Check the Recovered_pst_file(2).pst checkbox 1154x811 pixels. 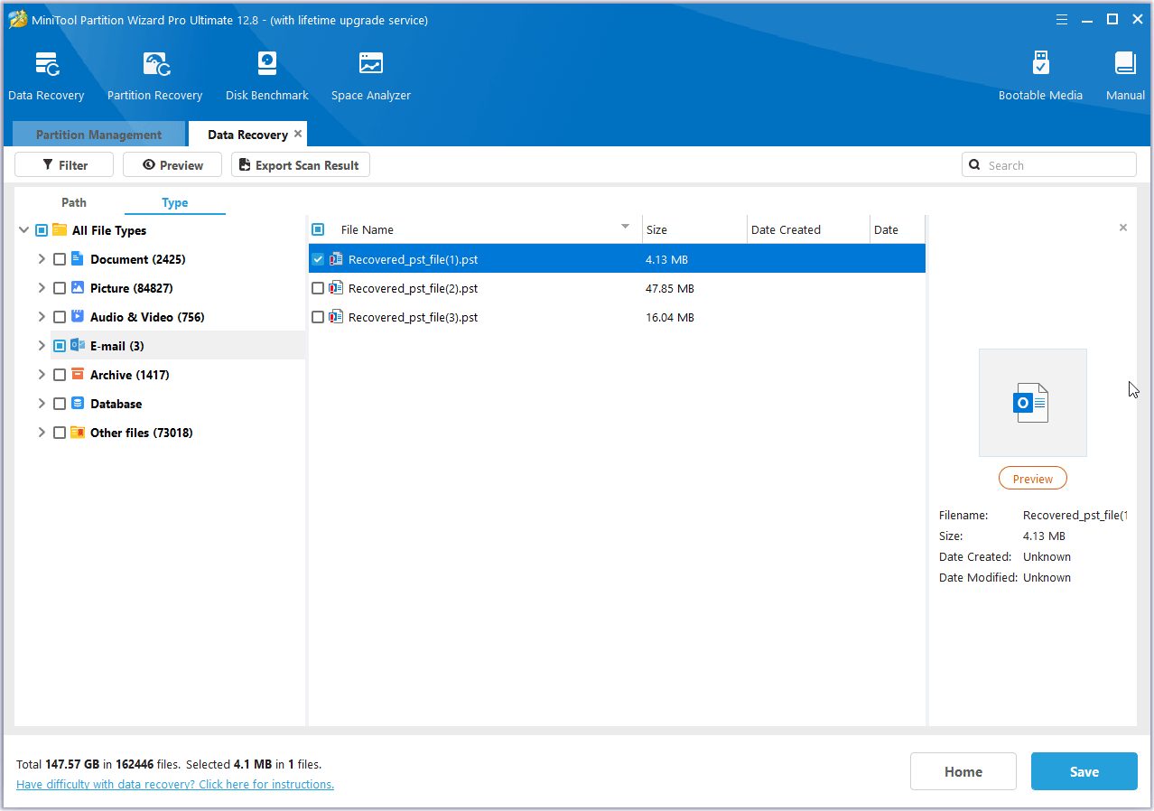(318, 288)
